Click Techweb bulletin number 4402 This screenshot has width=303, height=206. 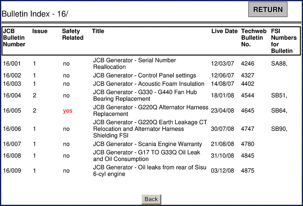click(x=247, y=84)
